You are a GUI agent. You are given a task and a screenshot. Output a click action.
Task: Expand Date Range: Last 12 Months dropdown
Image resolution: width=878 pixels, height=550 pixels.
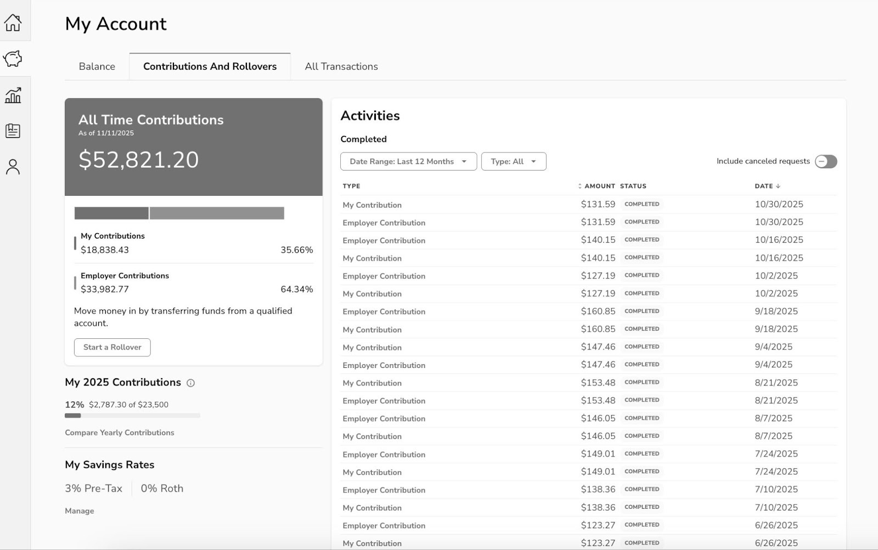coord(408,161)
